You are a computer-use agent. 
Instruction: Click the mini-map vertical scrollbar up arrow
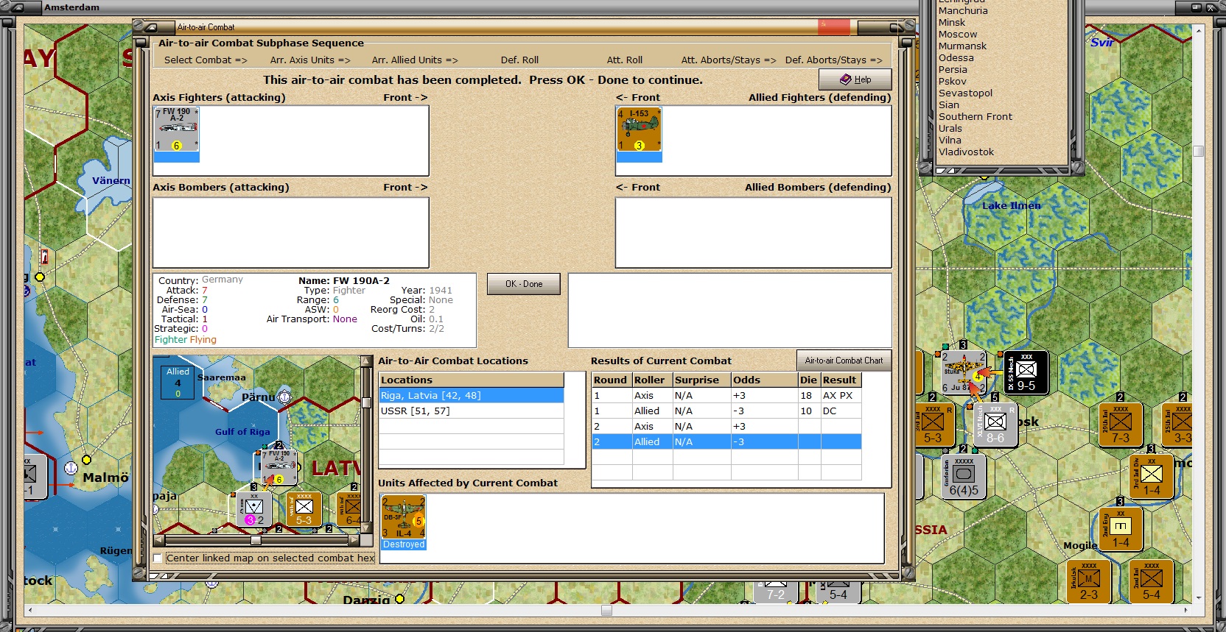(366, 361)
